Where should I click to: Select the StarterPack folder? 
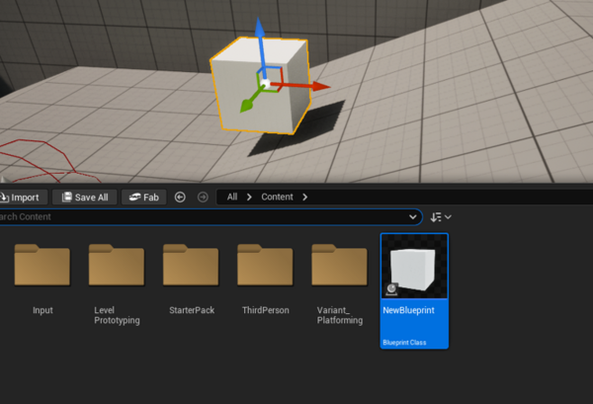191,265
